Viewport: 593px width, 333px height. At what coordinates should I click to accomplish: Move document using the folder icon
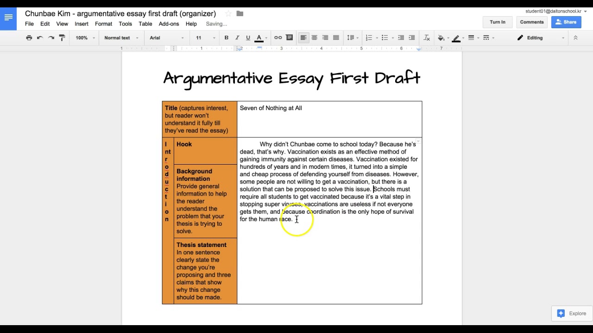240,14
